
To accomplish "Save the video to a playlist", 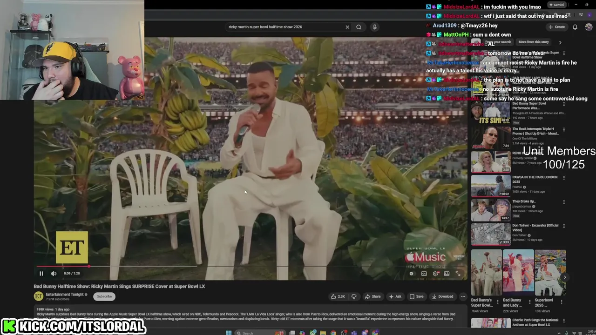I will (x=416, y=296).
